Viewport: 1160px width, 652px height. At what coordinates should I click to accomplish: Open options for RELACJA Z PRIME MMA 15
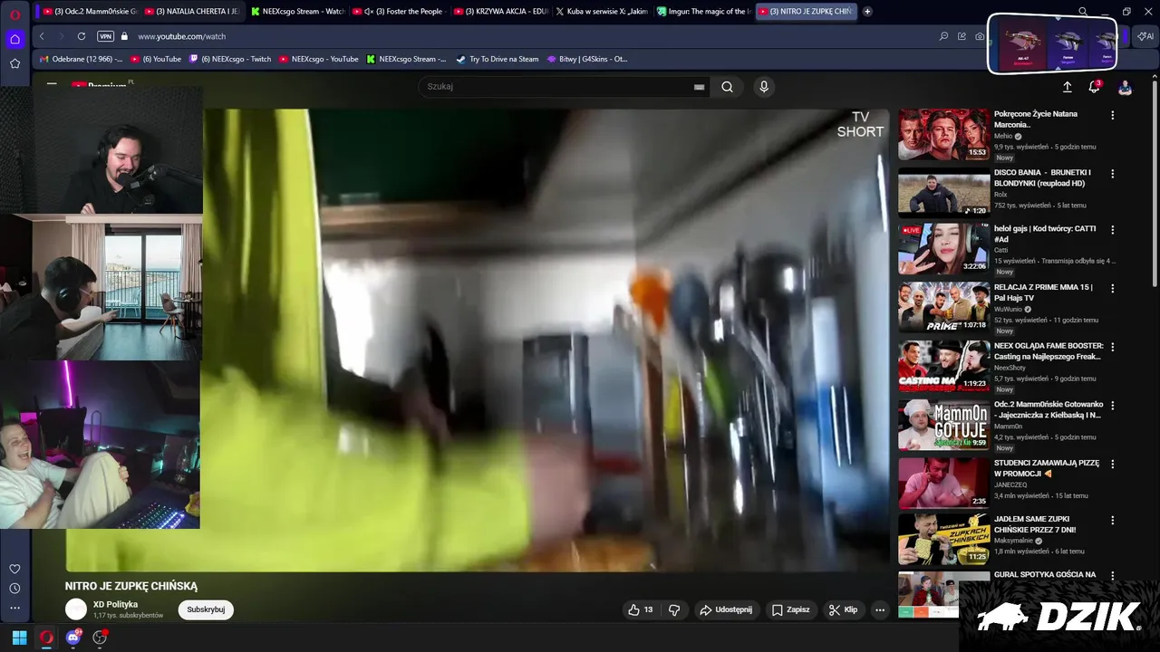coord(1113,288)
